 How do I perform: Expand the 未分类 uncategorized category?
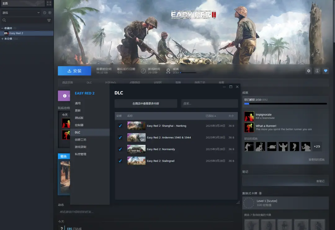[x=2, y=39]
